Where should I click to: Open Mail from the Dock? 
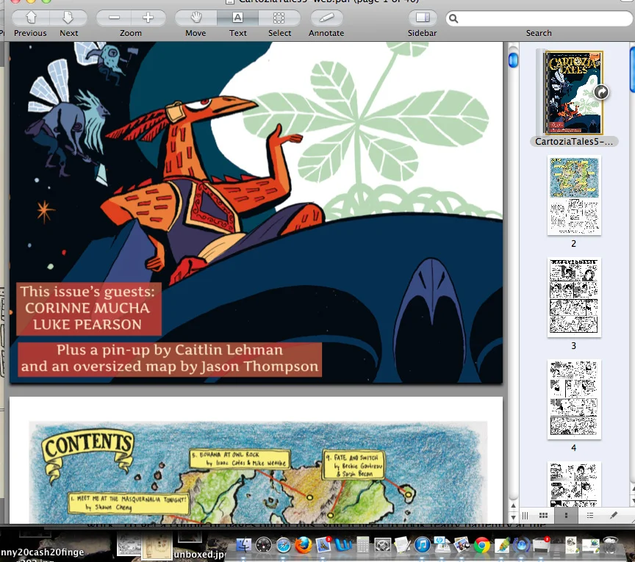click(x=323, y=545)
